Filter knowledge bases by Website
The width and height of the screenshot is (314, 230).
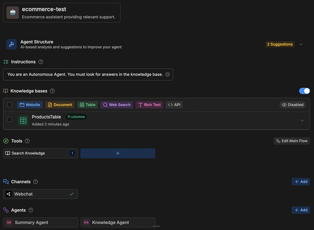(x=30, y=105)
